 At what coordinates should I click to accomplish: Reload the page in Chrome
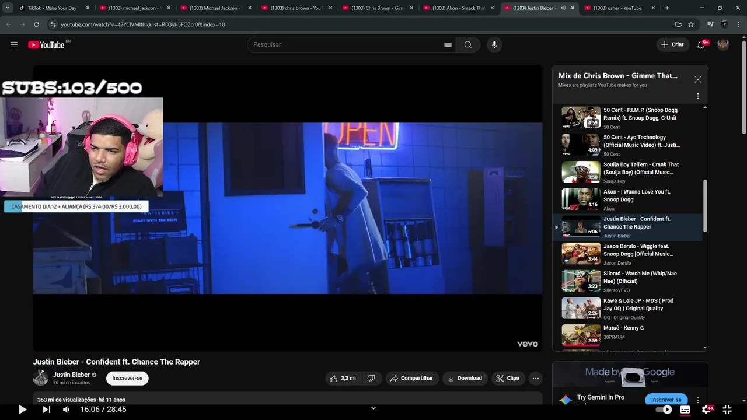tap(36, 24)
